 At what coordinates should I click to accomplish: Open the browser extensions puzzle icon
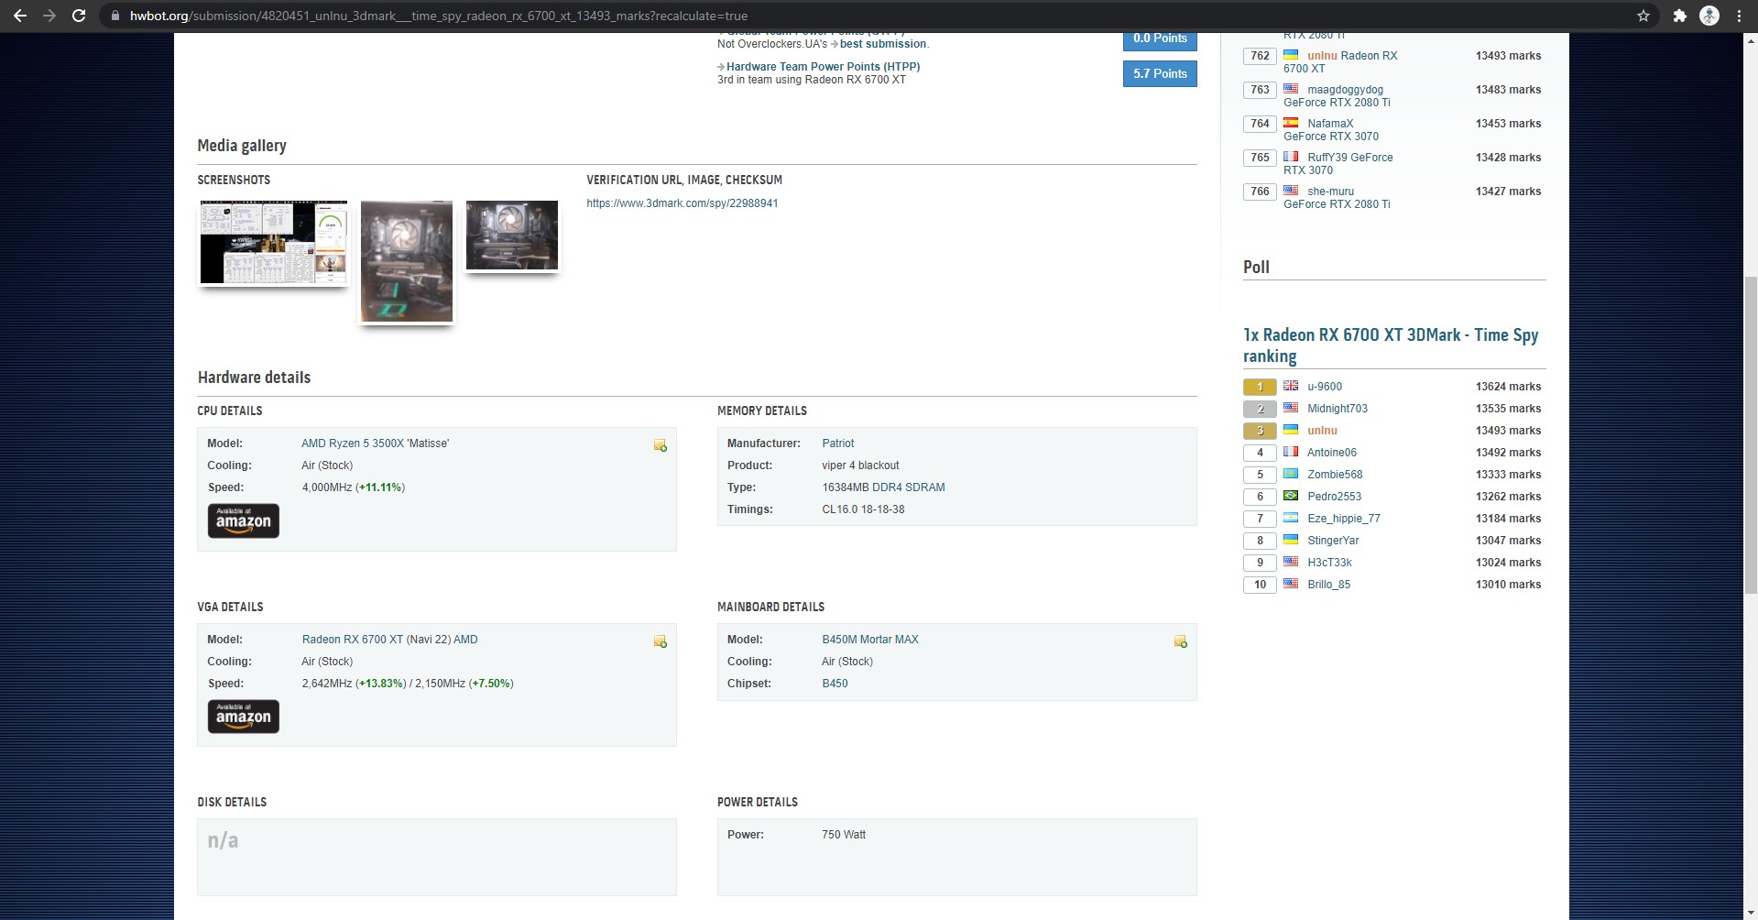pos(1679,16)
